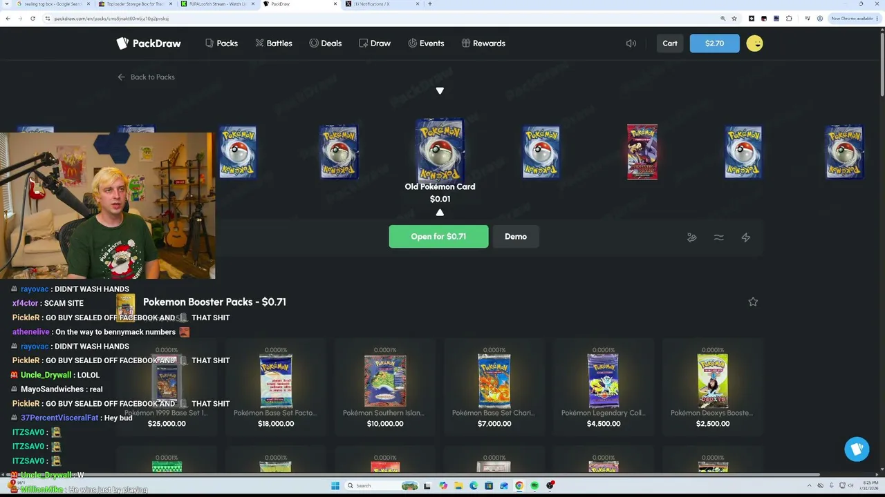Click the Old Pokémon Card label

440,186
